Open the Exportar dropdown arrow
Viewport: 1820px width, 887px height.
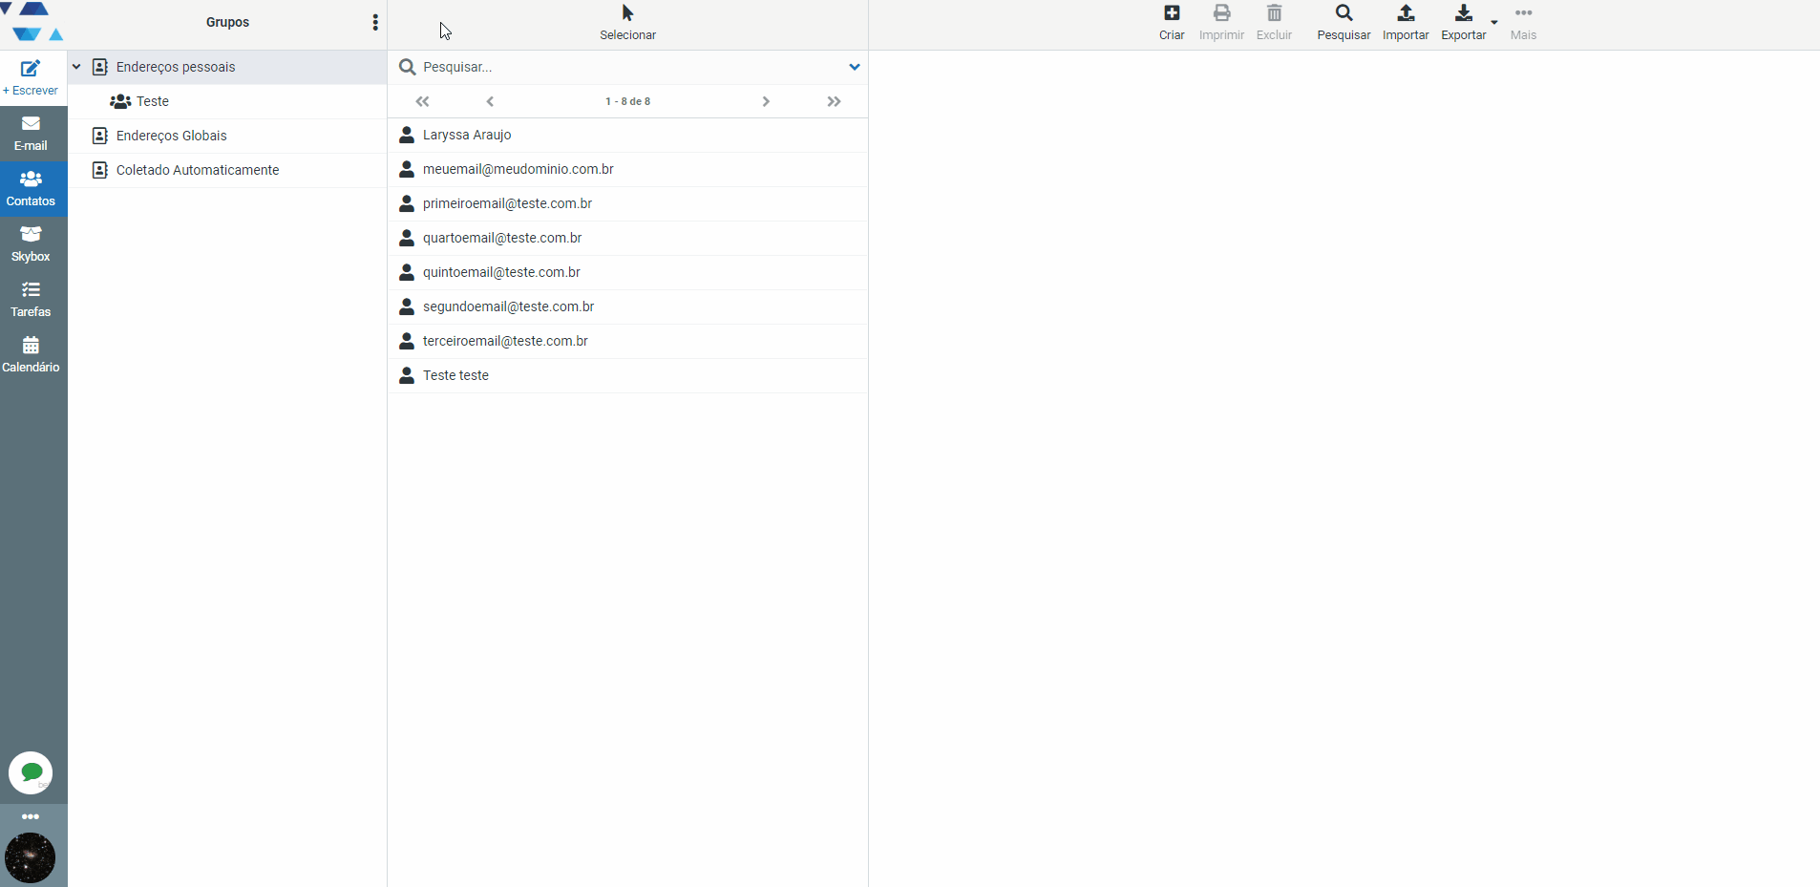tap(1494, 22)
